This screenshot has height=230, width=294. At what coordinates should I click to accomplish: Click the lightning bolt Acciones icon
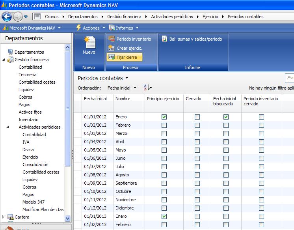78,28
